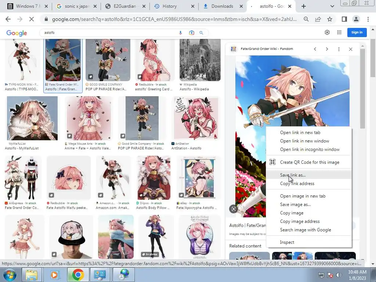Start voice search with the microphone icon
The width and height of the screenshot is (376, 282).
point(180,33)
